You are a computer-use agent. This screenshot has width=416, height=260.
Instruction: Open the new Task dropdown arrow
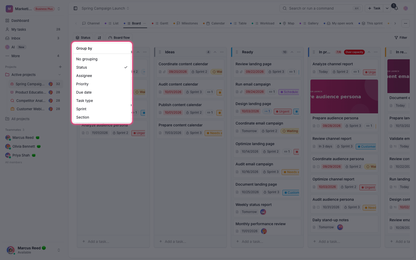(387, 8)
